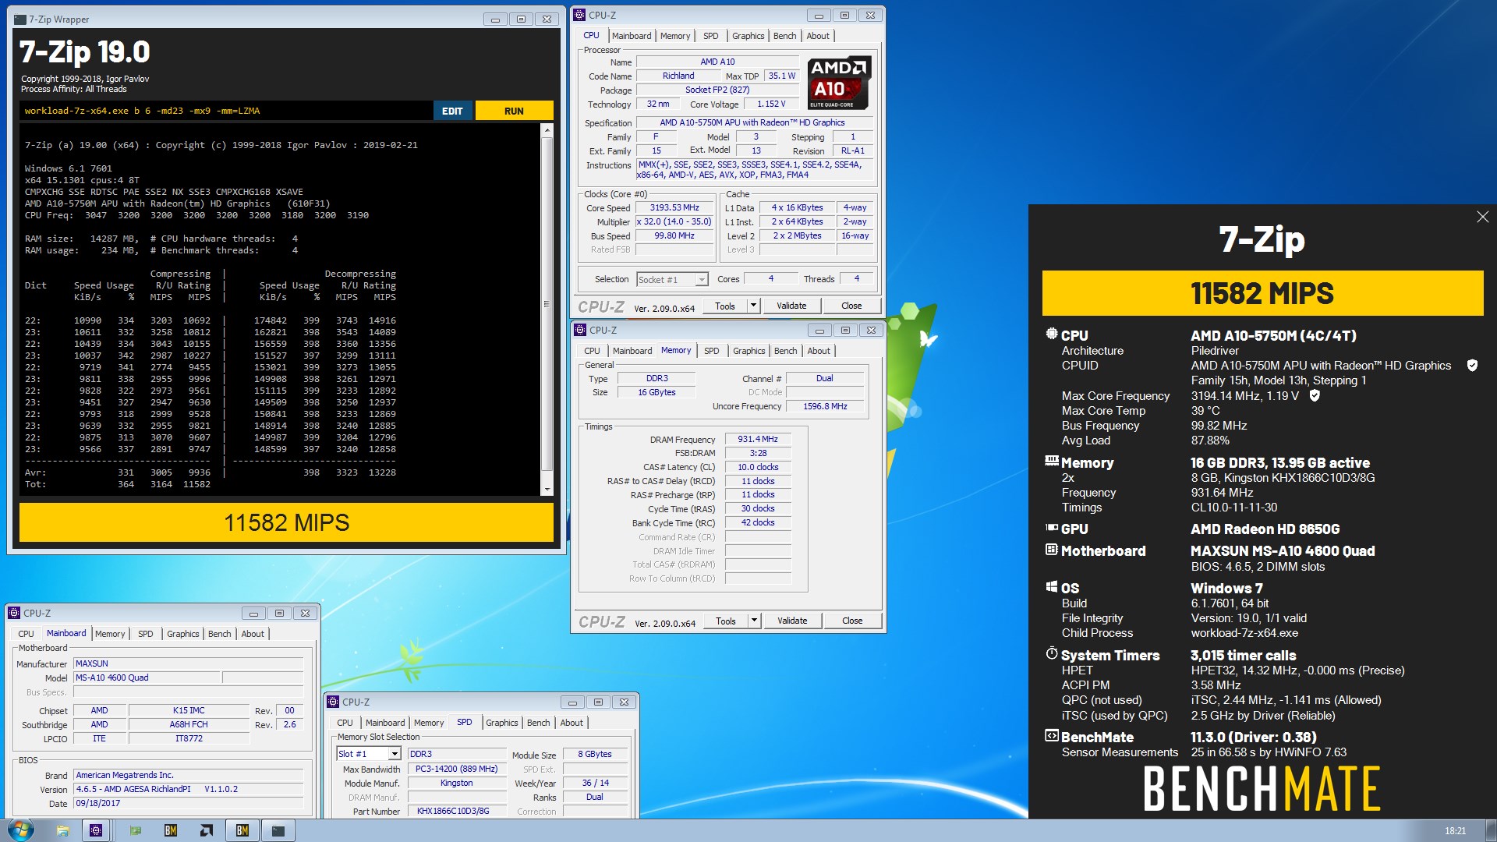Expand Tools arrow in CPU-Z Memory window
1497x842 pixels.
pos(754,621)
